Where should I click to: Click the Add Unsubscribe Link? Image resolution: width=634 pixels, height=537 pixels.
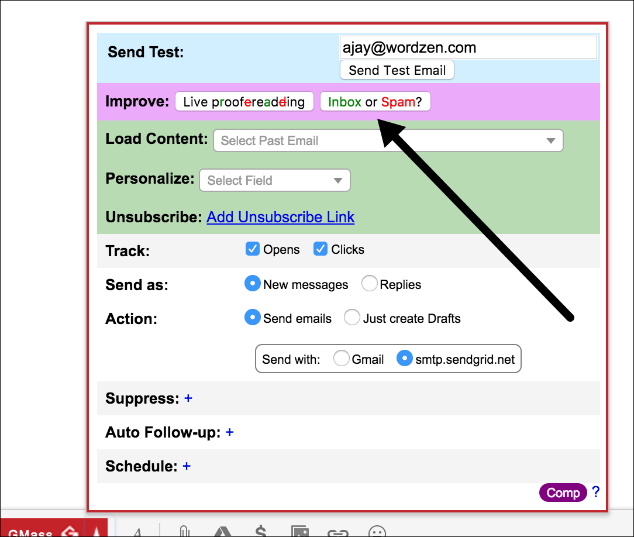[280, 217]
